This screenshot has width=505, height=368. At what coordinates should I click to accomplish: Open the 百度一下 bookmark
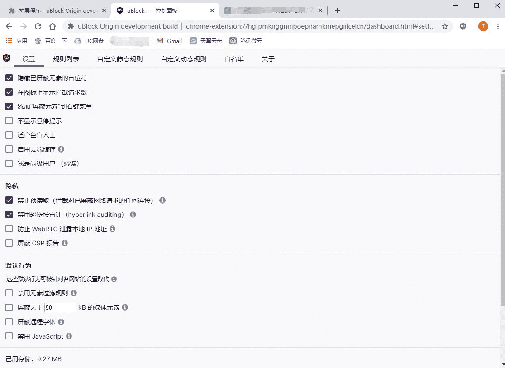(51, 41)
